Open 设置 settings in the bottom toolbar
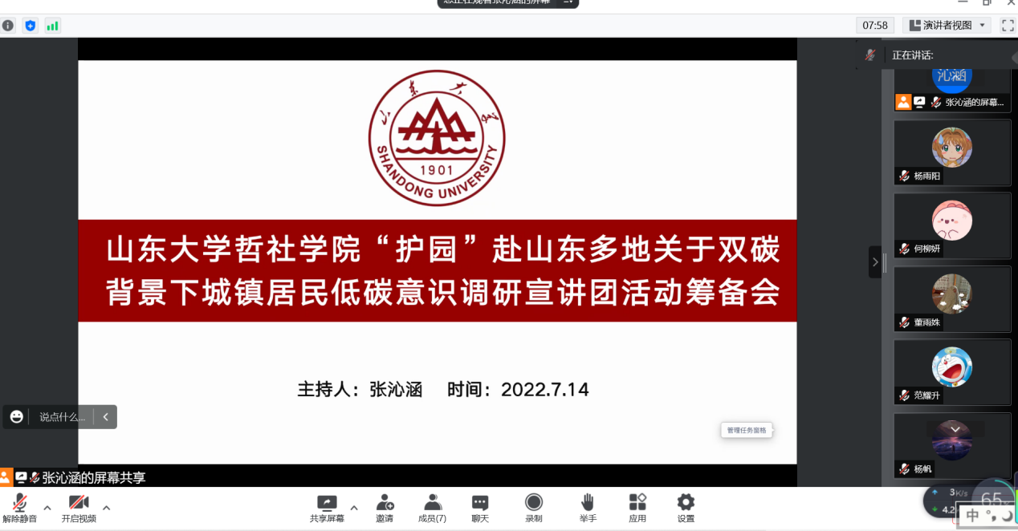 (x=686, y=508)
